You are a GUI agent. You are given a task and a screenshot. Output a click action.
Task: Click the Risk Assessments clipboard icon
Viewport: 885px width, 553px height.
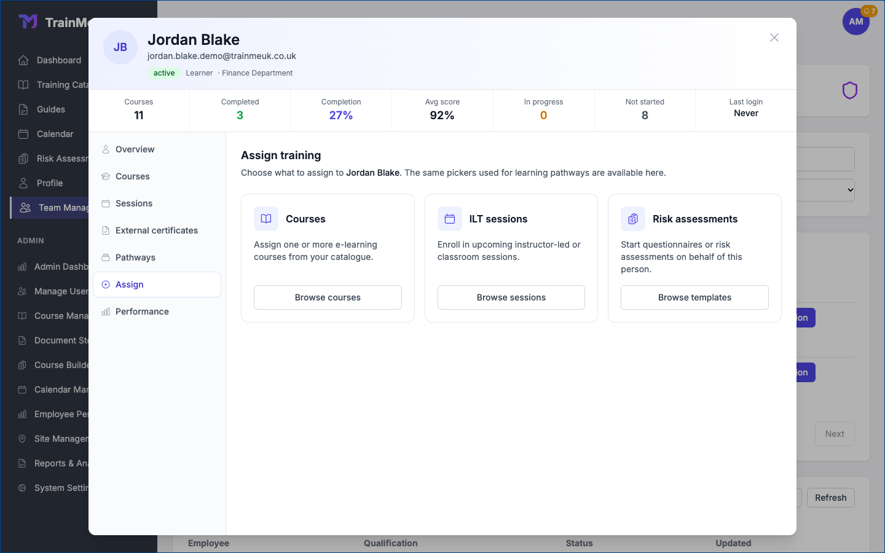point(23,159)
